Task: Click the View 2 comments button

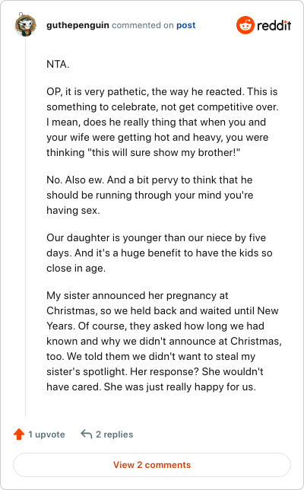Action: (x=152, y=465)
